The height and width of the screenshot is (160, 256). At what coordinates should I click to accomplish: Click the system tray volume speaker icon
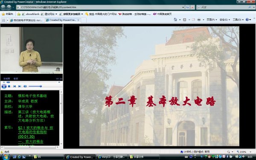click(244, 157)
